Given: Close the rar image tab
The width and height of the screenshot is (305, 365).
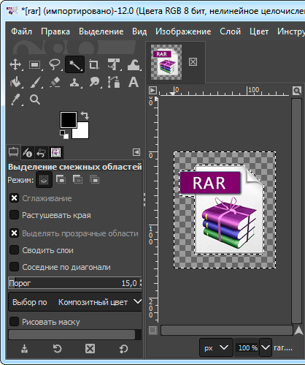Looking at the screenshot, I should pyautogui.click(x=193, y=62).
